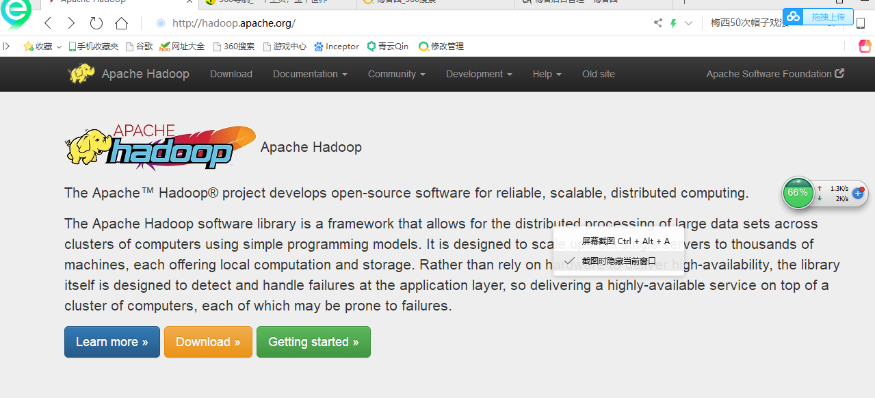Expand the Documentation dropdown menu
This screenshot has height=398, width=875.
[310, 74]
